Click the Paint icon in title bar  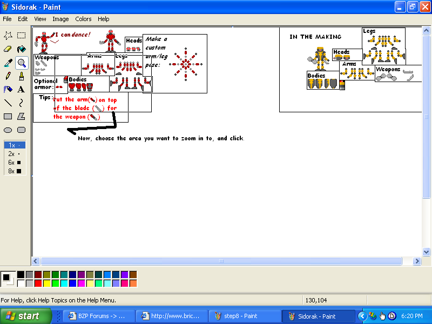5,6
